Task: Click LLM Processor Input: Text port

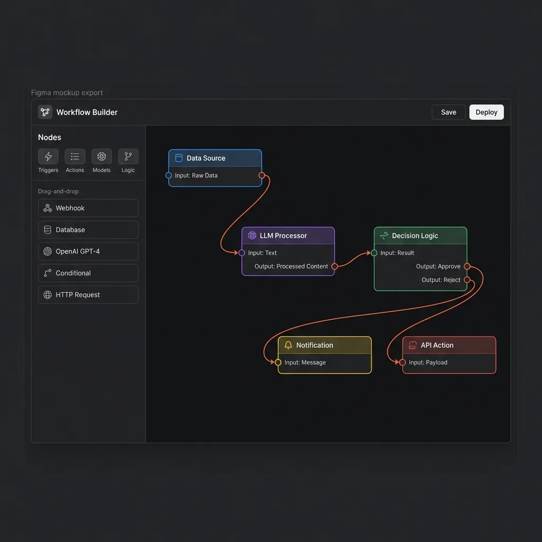Action: point(241,253)
